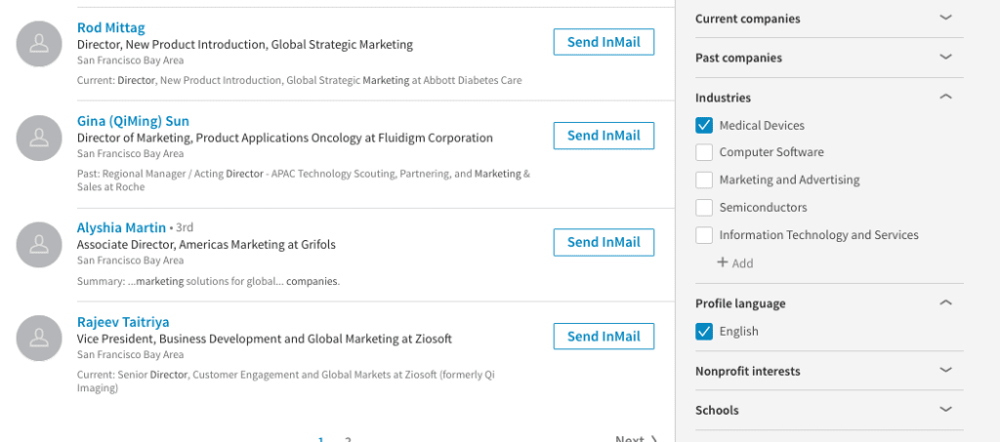Viewport: 1000px width, 442px height.
Task: Open the Schools filter chevron
Action: click(x=944, y=410)
